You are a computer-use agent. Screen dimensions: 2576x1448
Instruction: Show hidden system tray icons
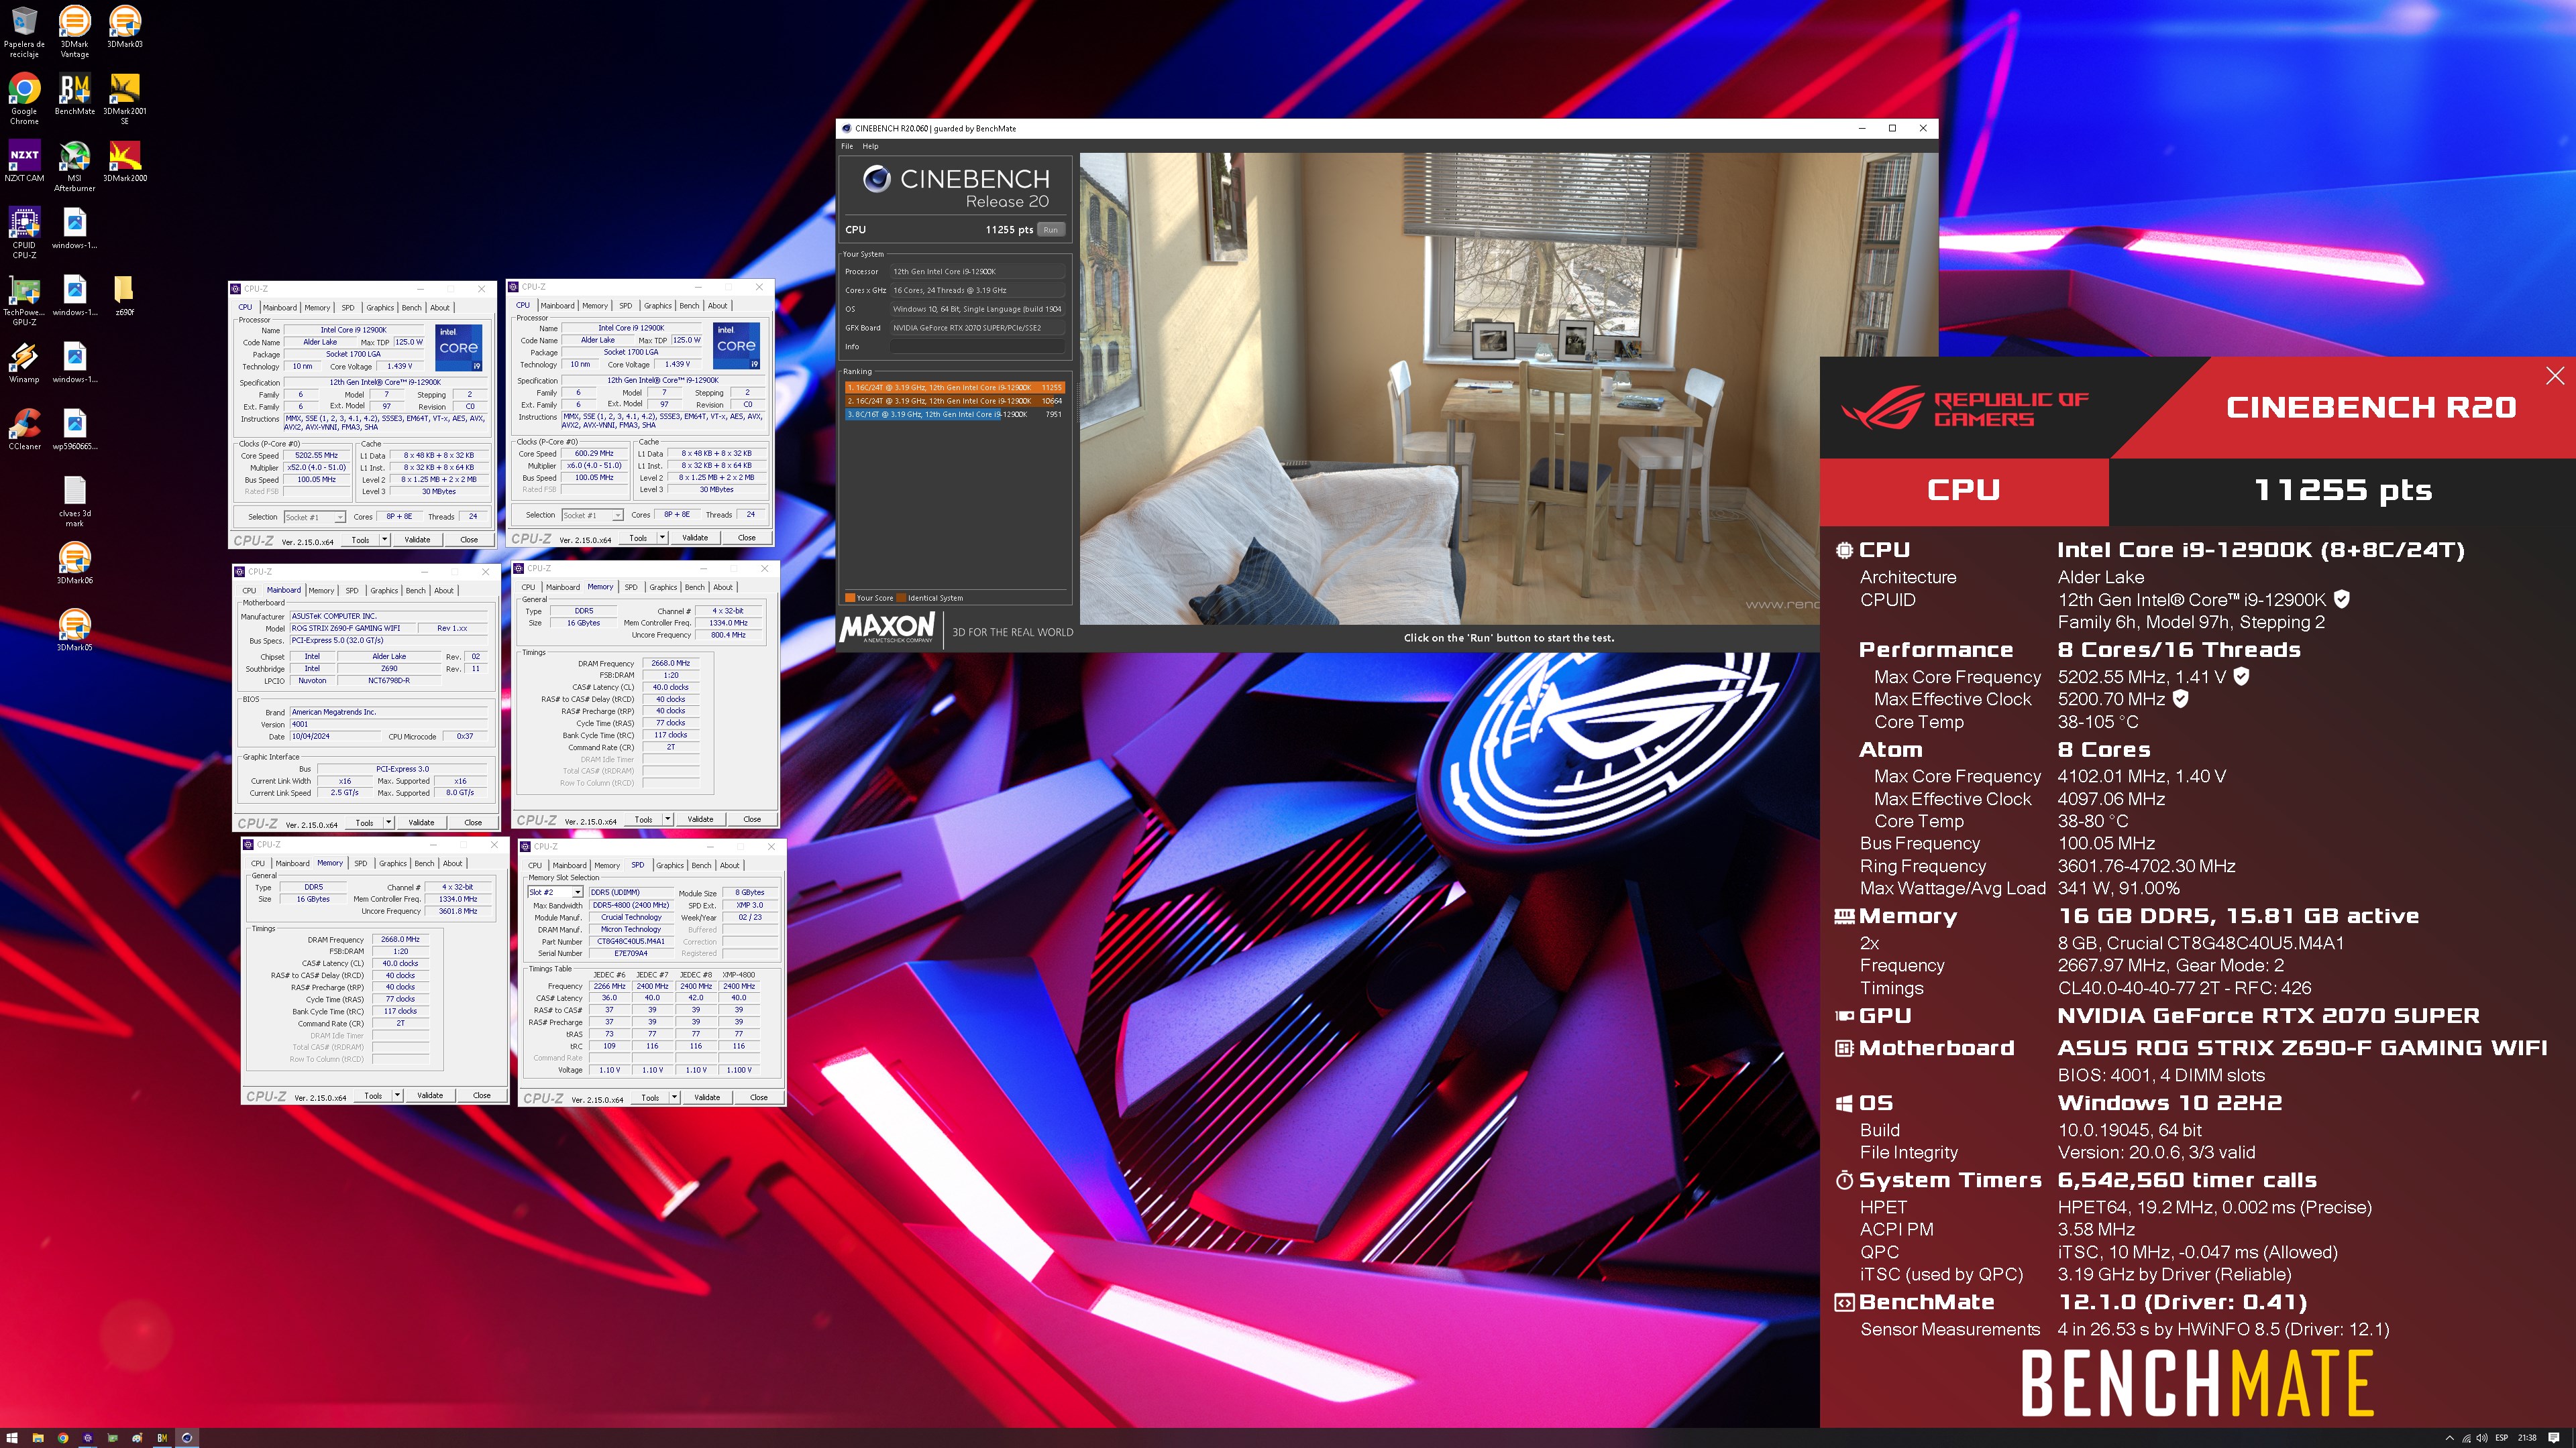point(2449,1438)
